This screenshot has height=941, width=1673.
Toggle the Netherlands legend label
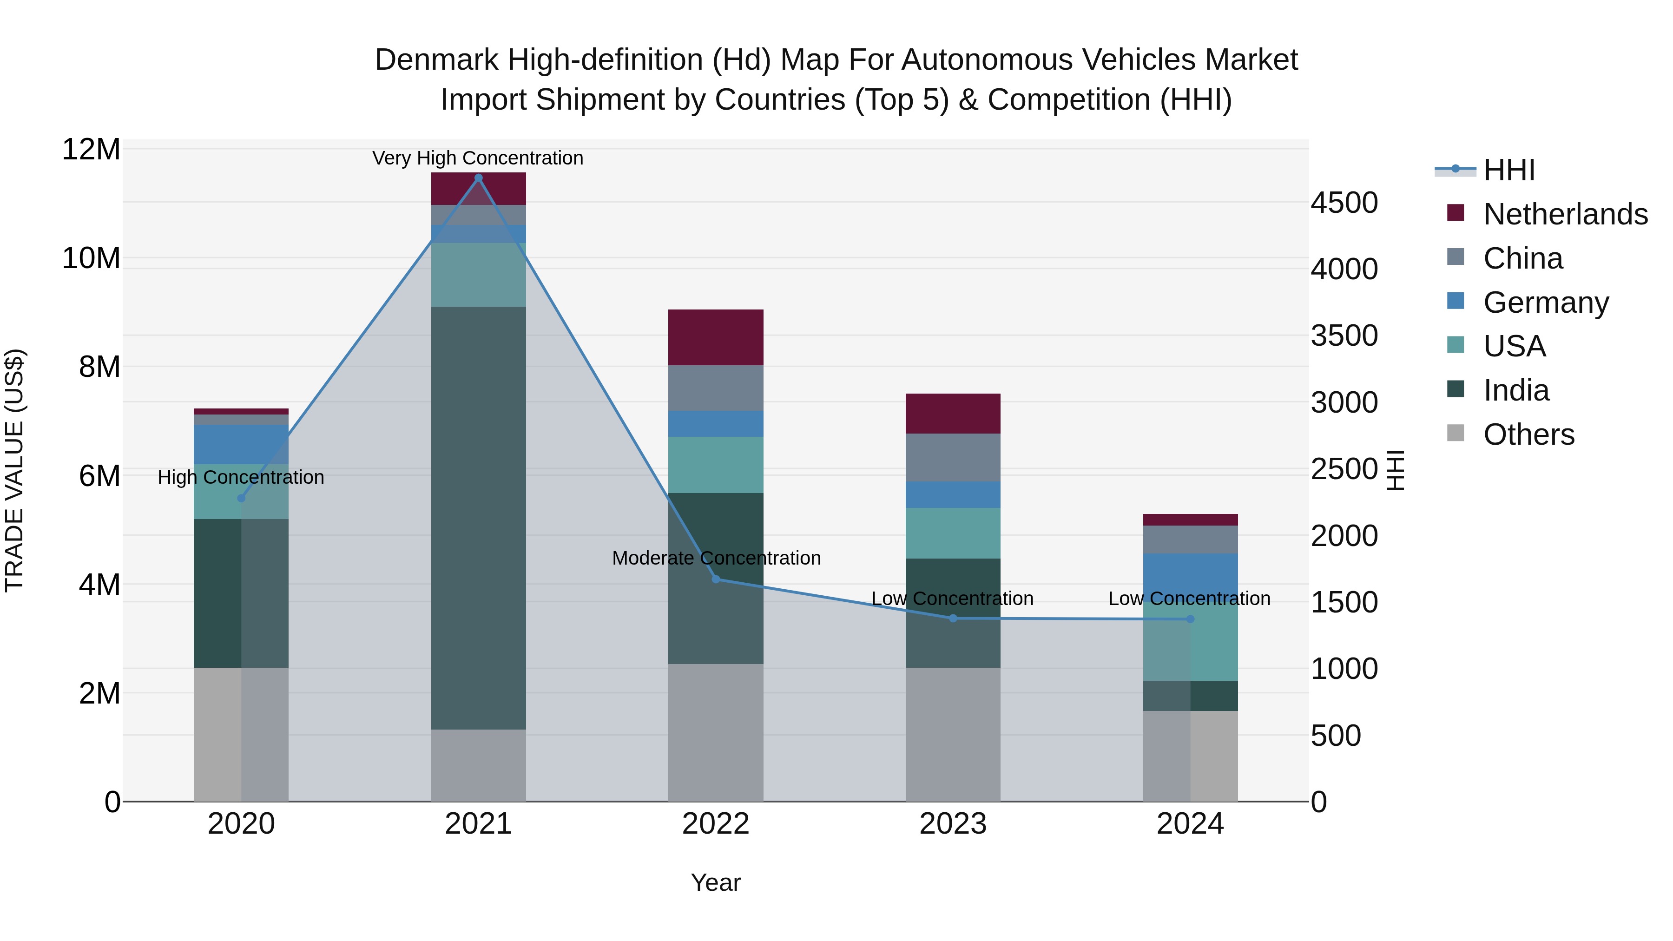point(1566,214)
